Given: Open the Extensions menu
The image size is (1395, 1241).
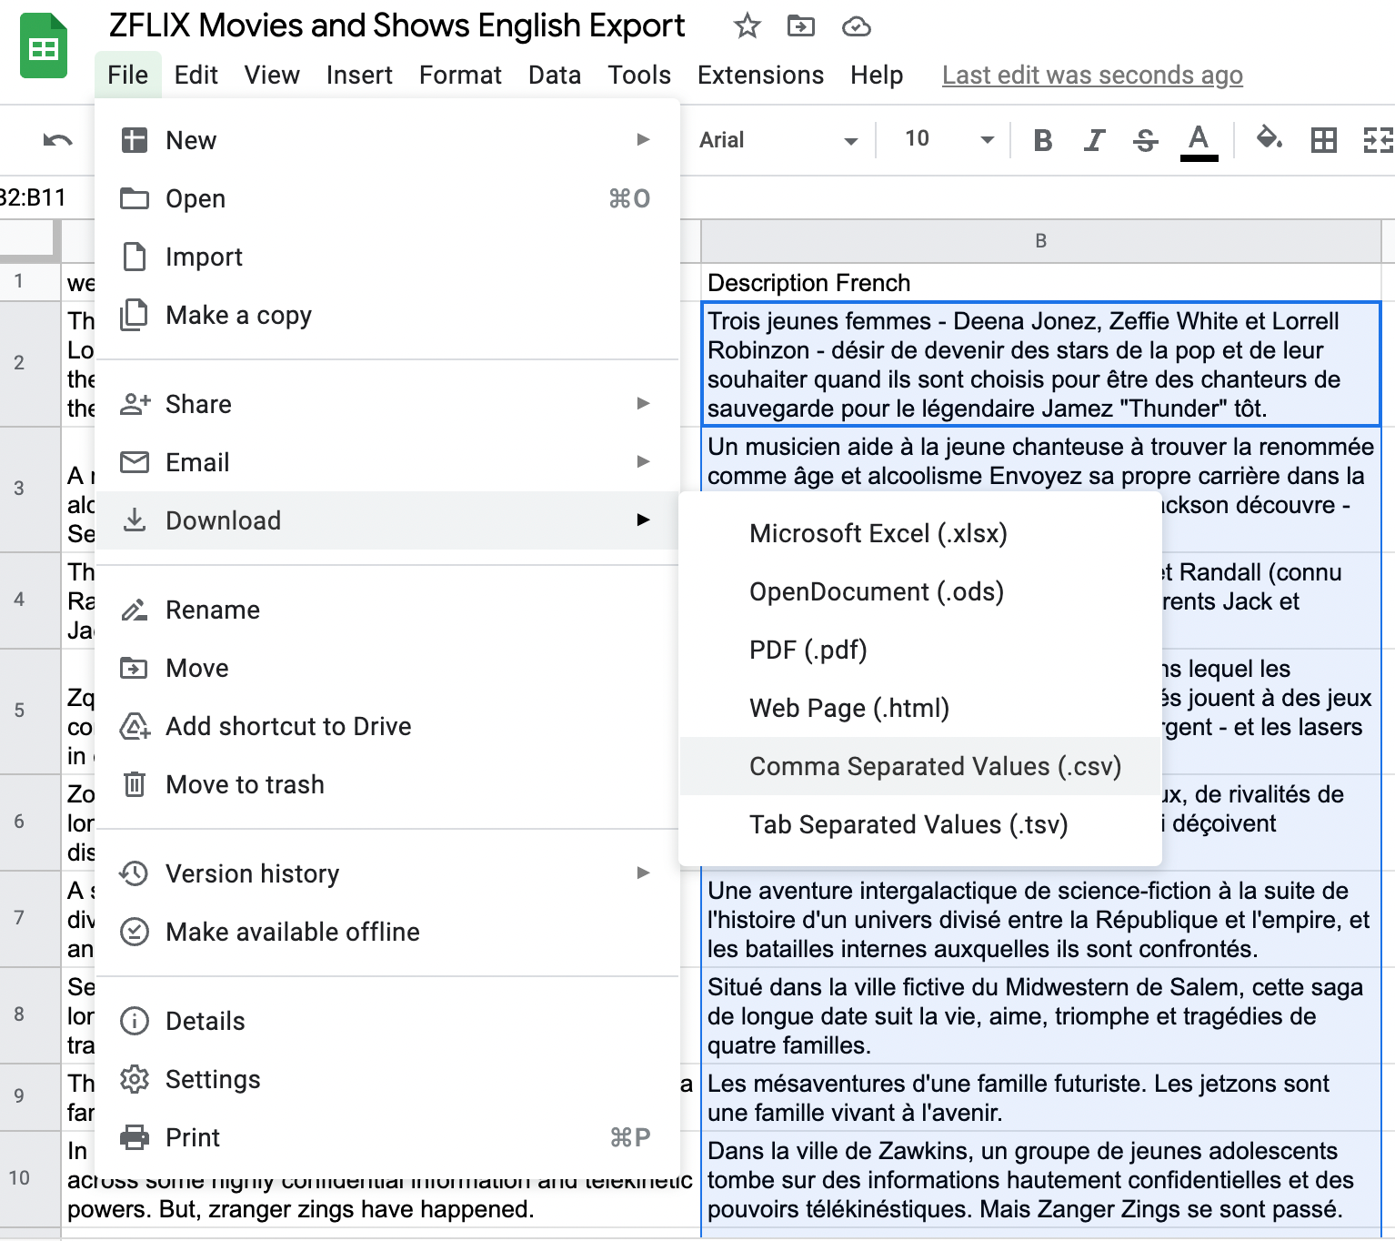Looking at the screenshot, I should [760, 75].
